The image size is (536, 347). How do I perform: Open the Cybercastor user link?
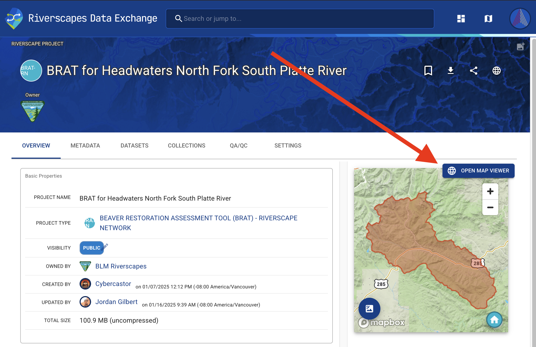click(113, 284)
